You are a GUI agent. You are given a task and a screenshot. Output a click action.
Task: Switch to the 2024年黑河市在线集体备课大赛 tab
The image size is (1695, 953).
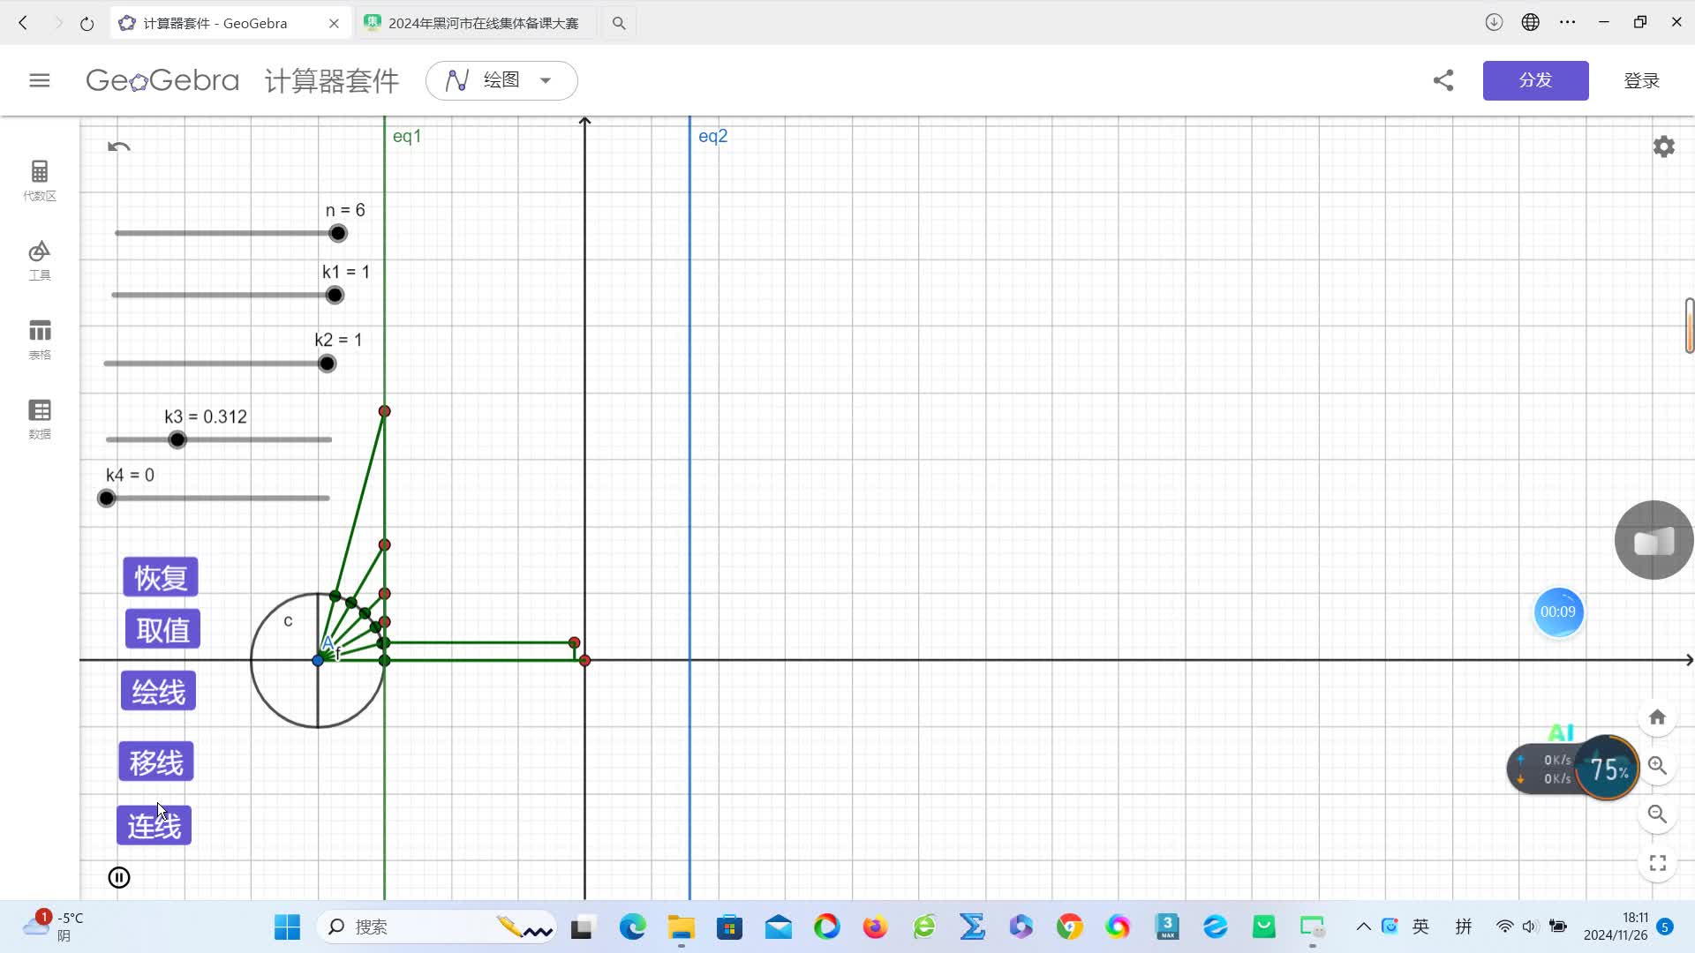click(x=477, y=23)
